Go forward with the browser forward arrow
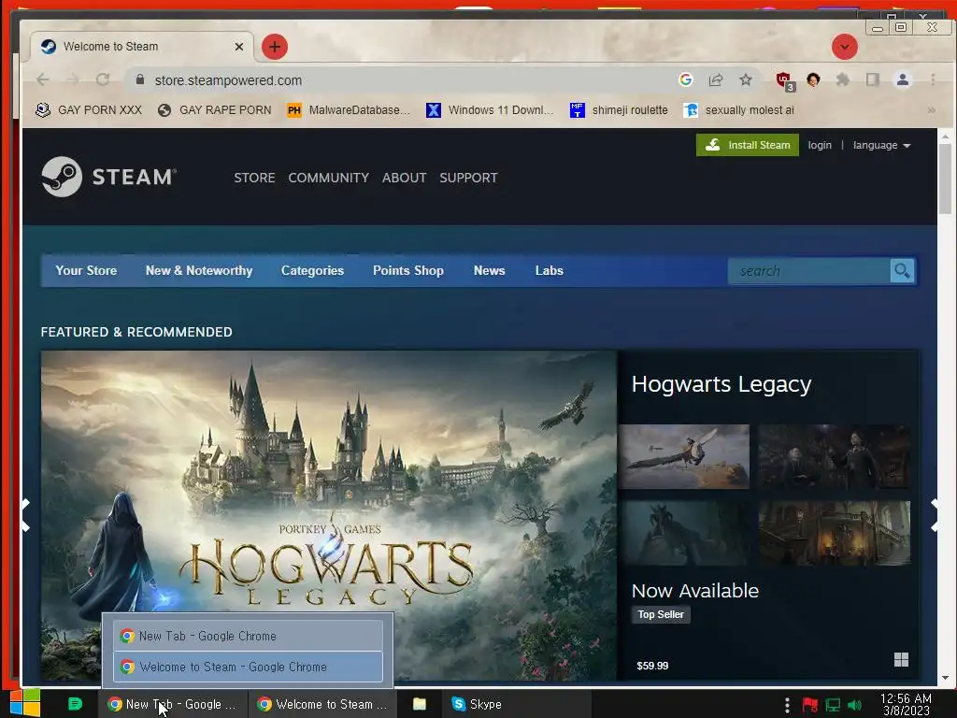Viewport: 957px width, 718px height. click(x=73, y=79)
